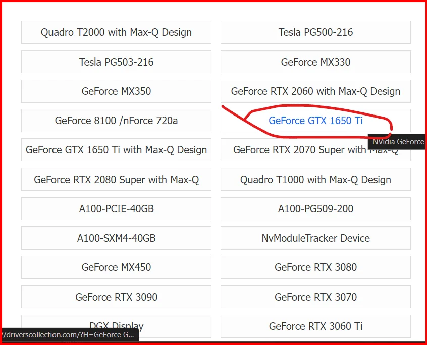This screenshot has height=345, width=427.
Task: Select Tesla PG503-216 entry
Action: (116, 62)
